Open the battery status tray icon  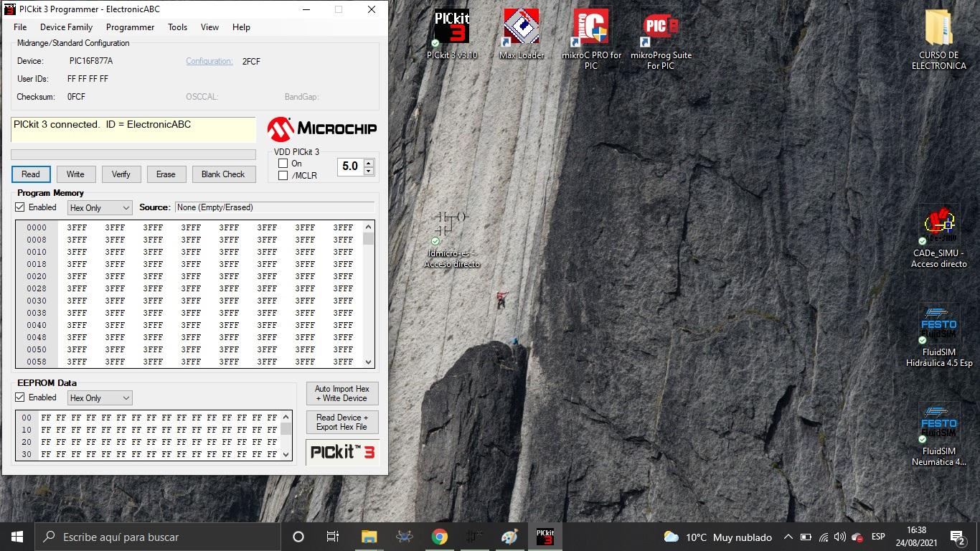pyautogui.click(x=806, y=537)
